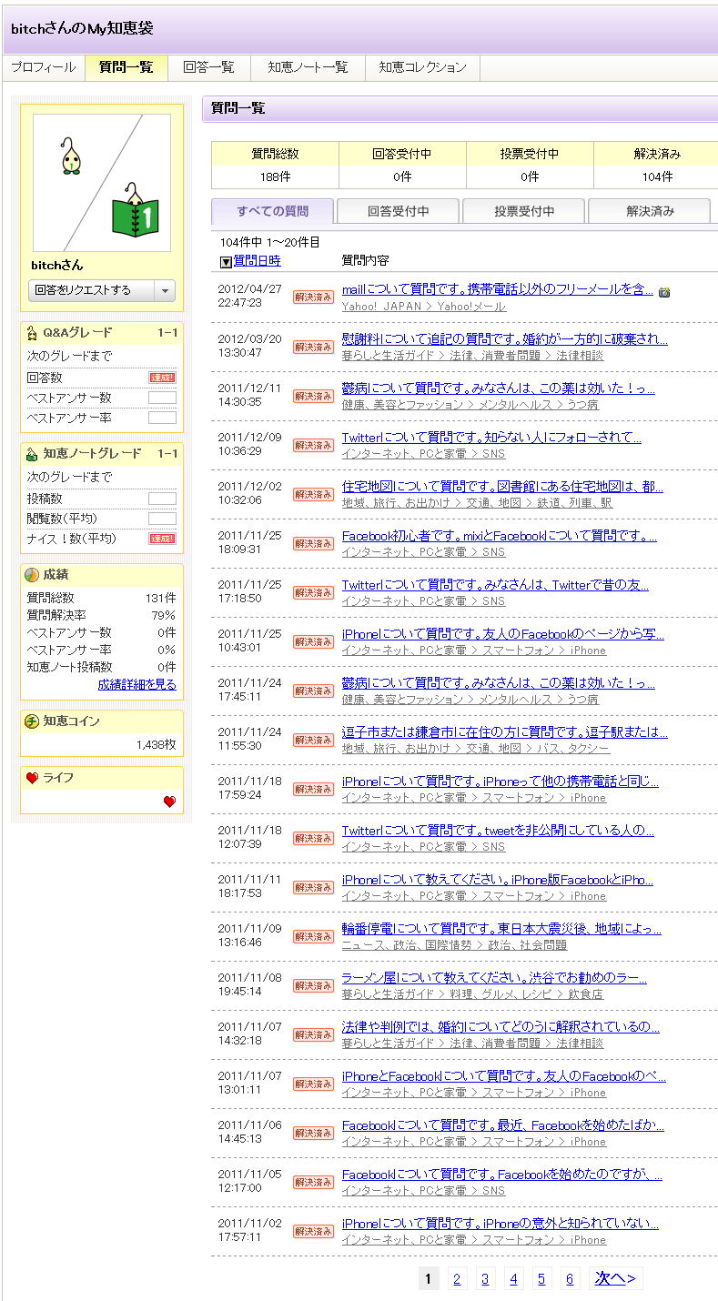
Task: Open the Facebook初心者です question link
Action: tap(500, 535)
